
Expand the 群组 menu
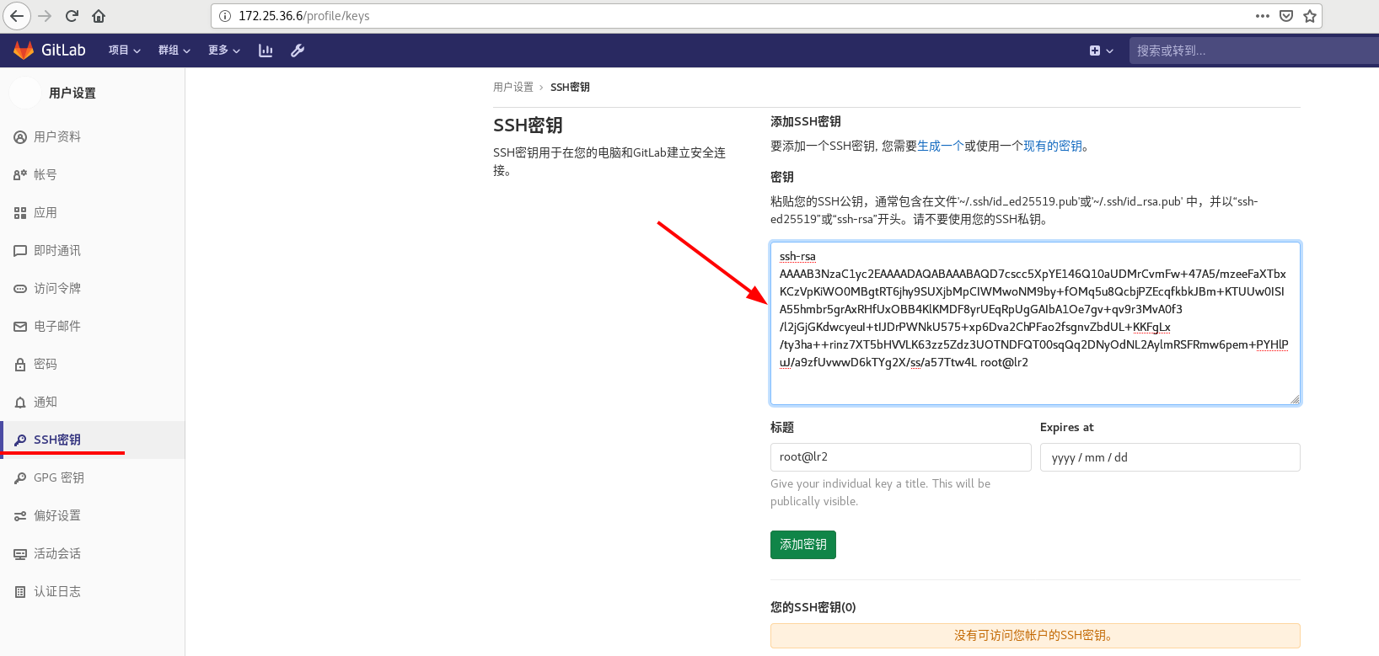pos(174,51)
